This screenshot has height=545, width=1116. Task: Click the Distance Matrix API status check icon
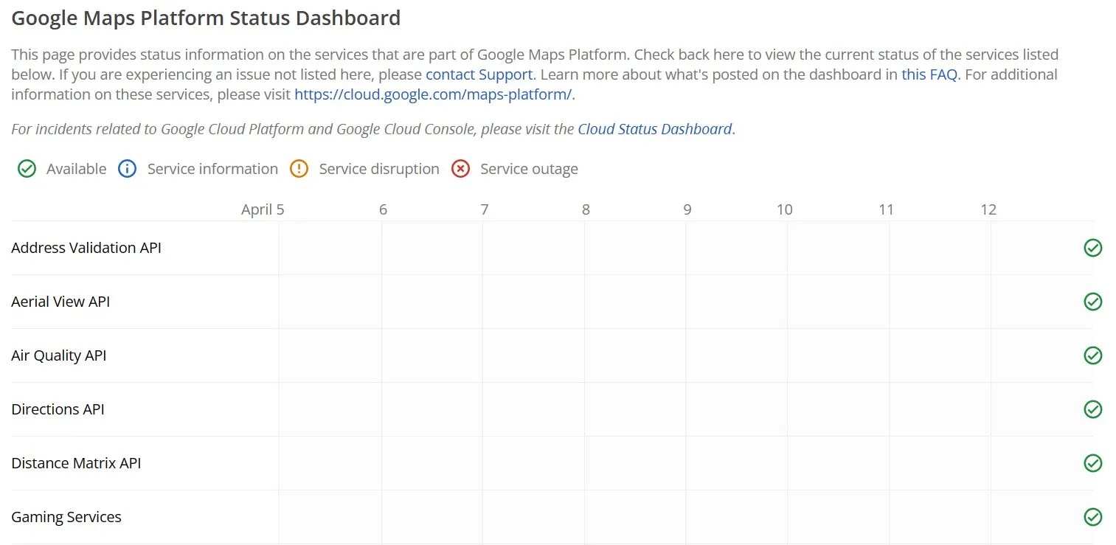point(1092,463)
